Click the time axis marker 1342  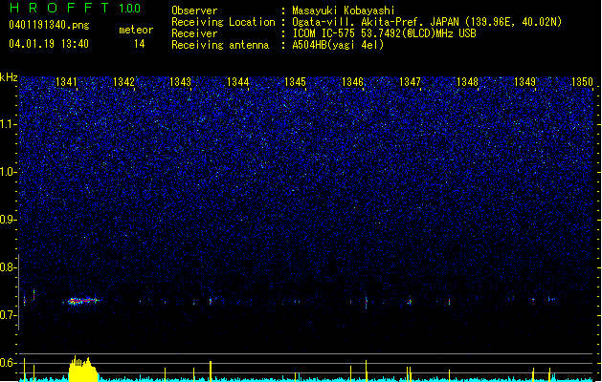124,82
